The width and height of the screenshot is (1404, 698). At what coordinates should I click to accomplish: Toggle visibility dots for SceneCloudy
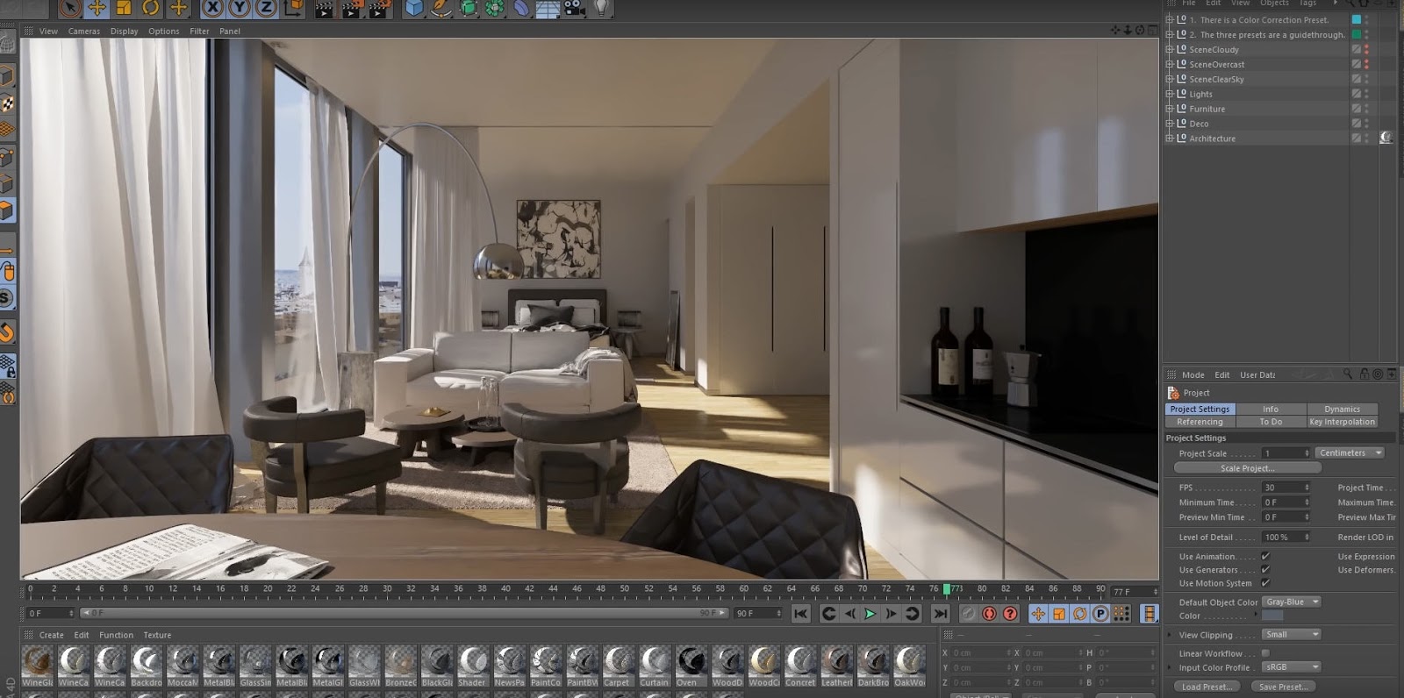[x=1366, y=50]
